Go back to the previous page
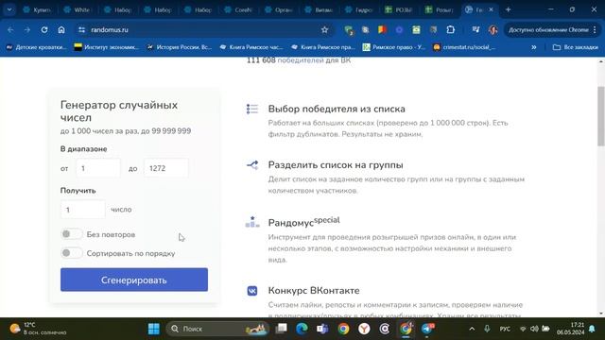Screen dimensions: 605x340 coord(10,29)
